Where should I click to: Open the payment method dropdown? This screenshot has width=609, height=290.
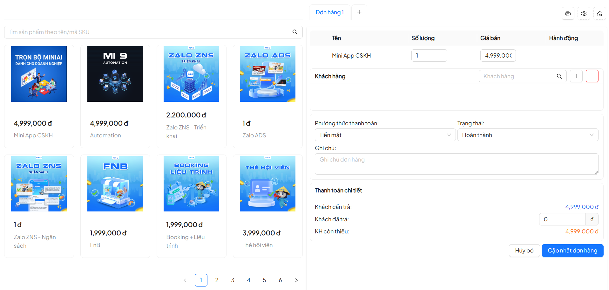[x=385, y=135]
